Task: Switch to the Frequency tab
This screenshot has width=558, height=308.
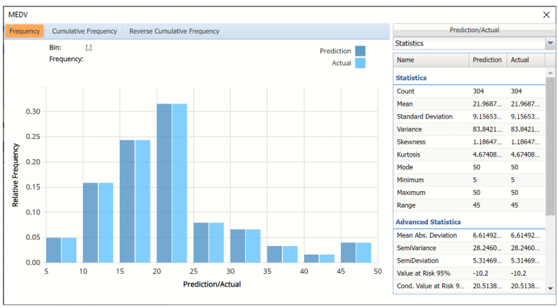Action: [25, 31]
